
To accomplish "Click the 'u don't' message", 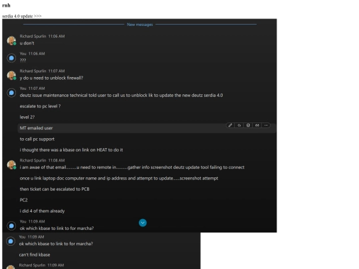I will tap(27, 43).
